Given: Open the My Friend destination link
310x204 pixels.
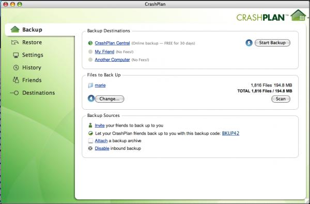Looking at the screenshot, I should (104, 52).
